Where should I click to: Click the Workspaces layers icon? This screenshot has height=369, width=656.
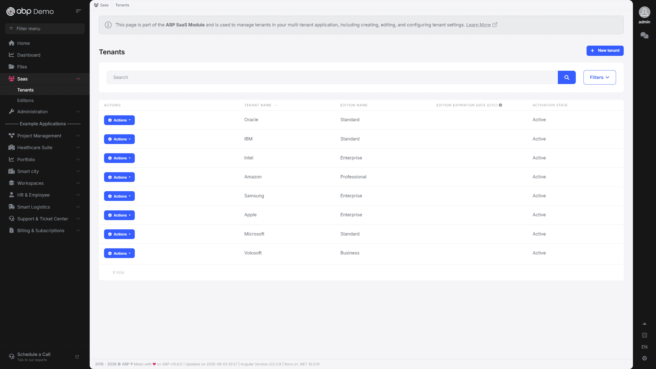[12, 183]
